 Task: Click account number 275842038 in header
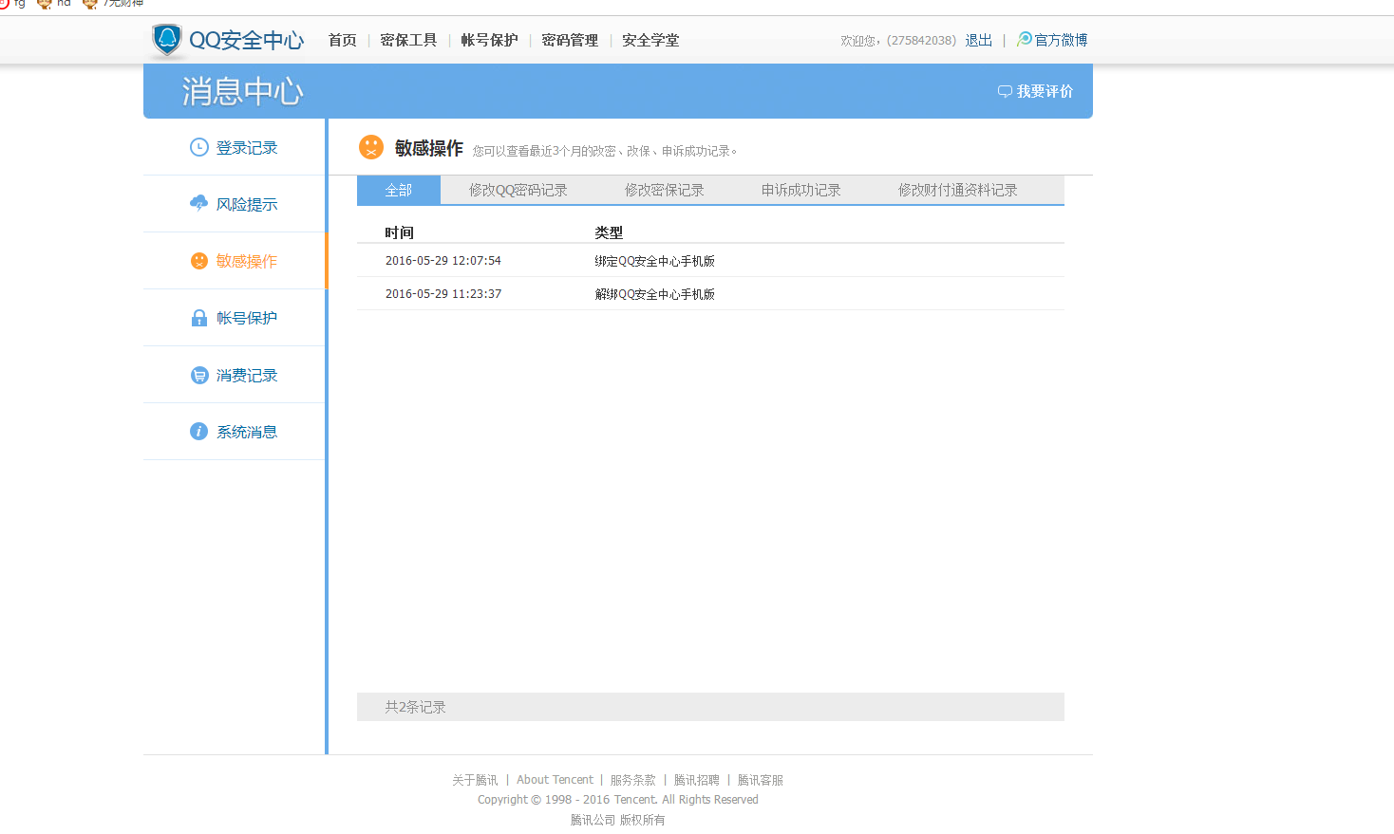(x=921, y=40)
